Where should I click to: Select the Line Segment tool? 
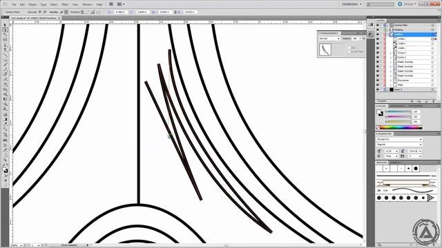click(x=5, y=55)
